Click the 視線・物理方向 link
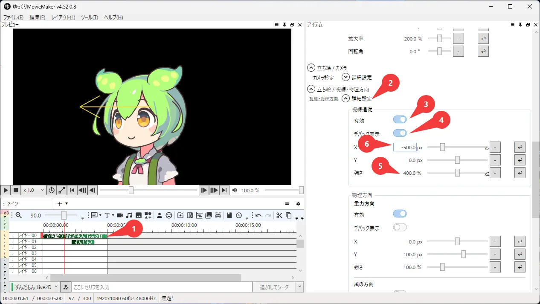Viewport: 540px width, 304px height. click(x=324, y=99)
